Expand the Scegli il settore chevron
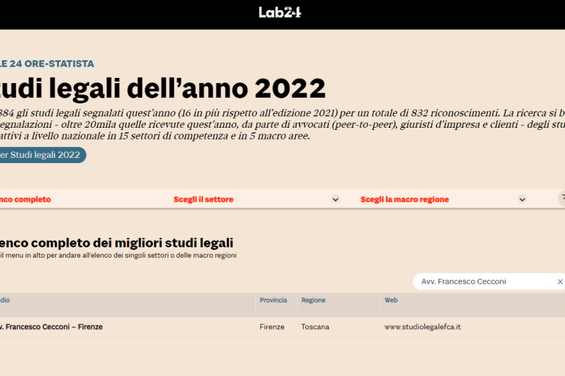565x376 pixels. coord(335,199)
